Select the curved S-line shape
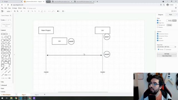 tap(9, 66)
